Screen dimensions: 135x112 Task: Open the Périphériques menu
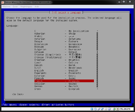point(26,6)
